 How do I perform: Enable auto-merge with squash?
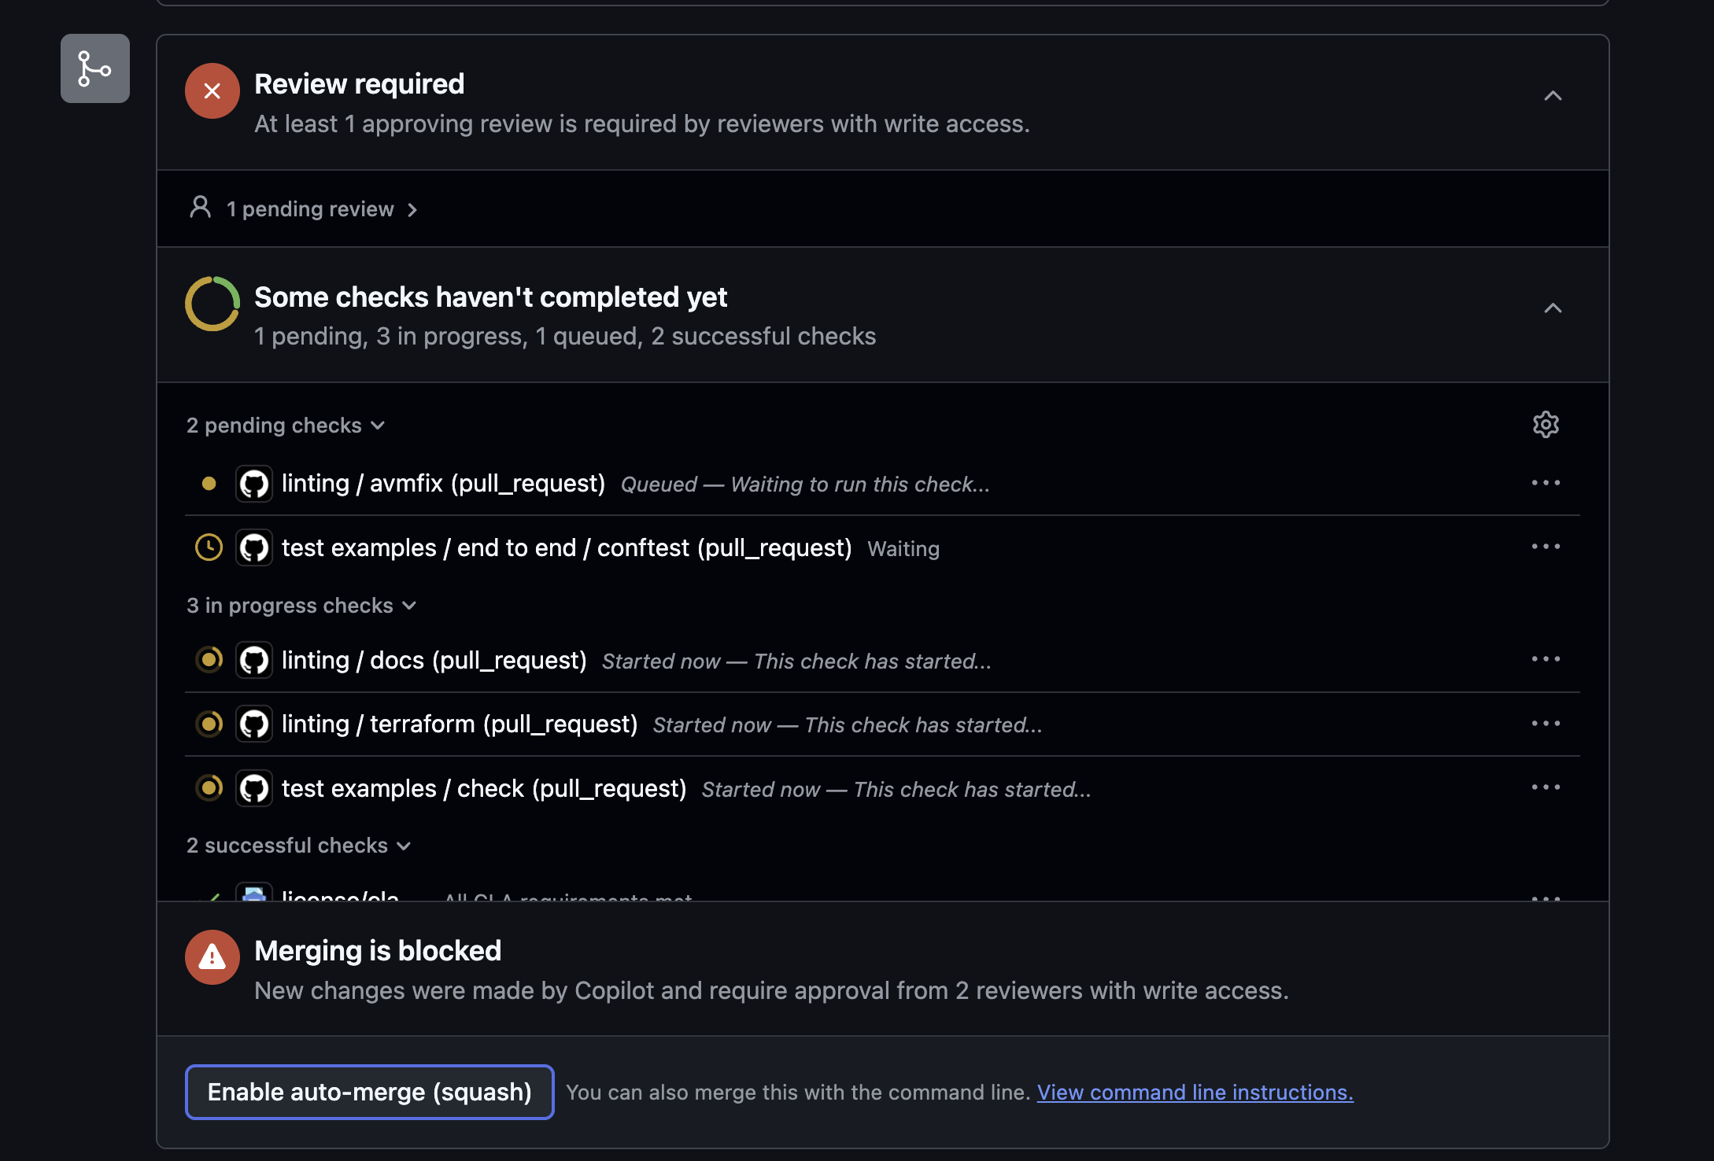click(369, 1092)
